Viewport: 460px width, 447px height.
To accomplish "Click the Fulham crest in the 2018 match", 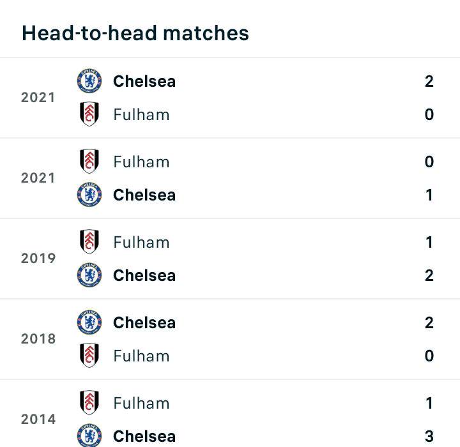I will click(x=89, y=356).
